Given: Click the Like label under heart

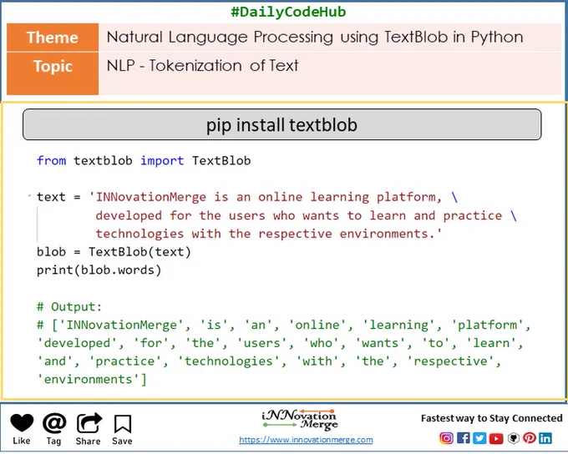Looking at the screenshot, I should click(22, 441).
